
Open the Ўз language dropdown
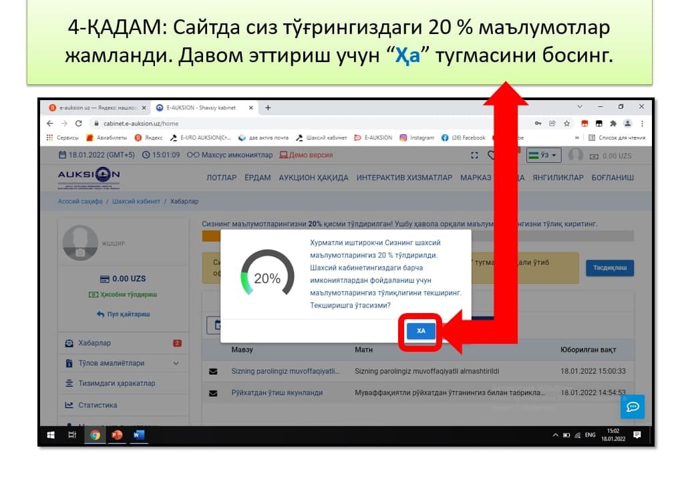544,156
